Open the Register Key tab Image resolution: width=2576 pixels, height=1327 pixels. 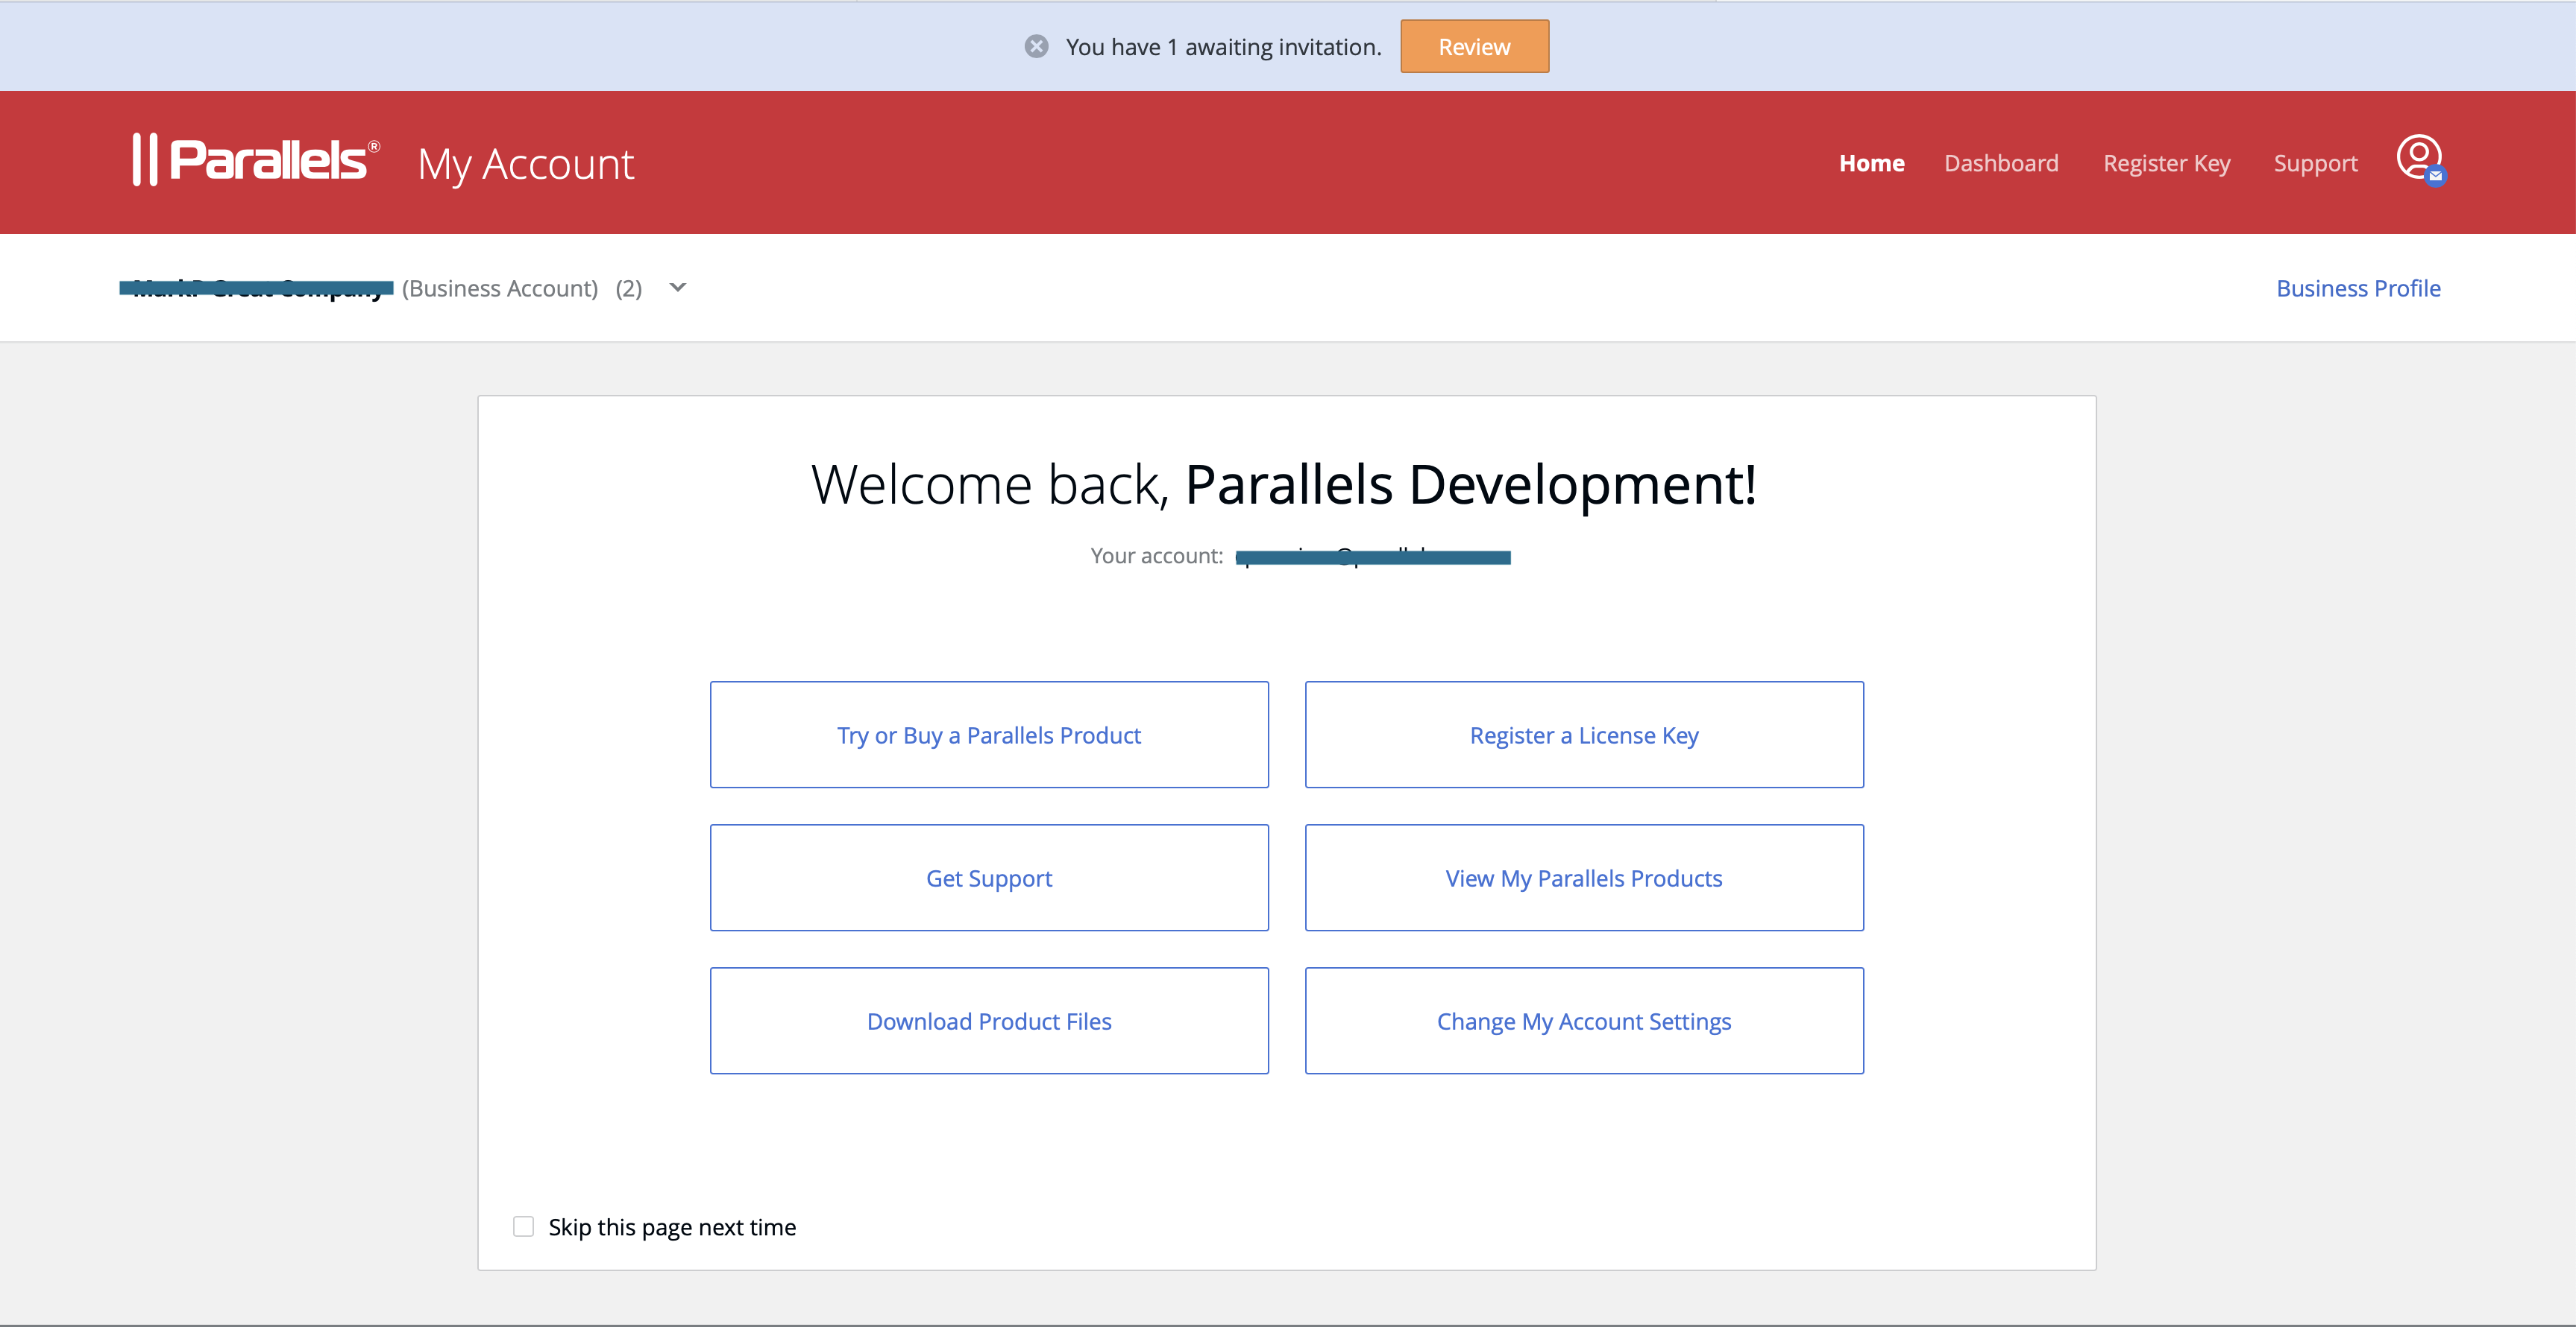(x=2166, y=163)
